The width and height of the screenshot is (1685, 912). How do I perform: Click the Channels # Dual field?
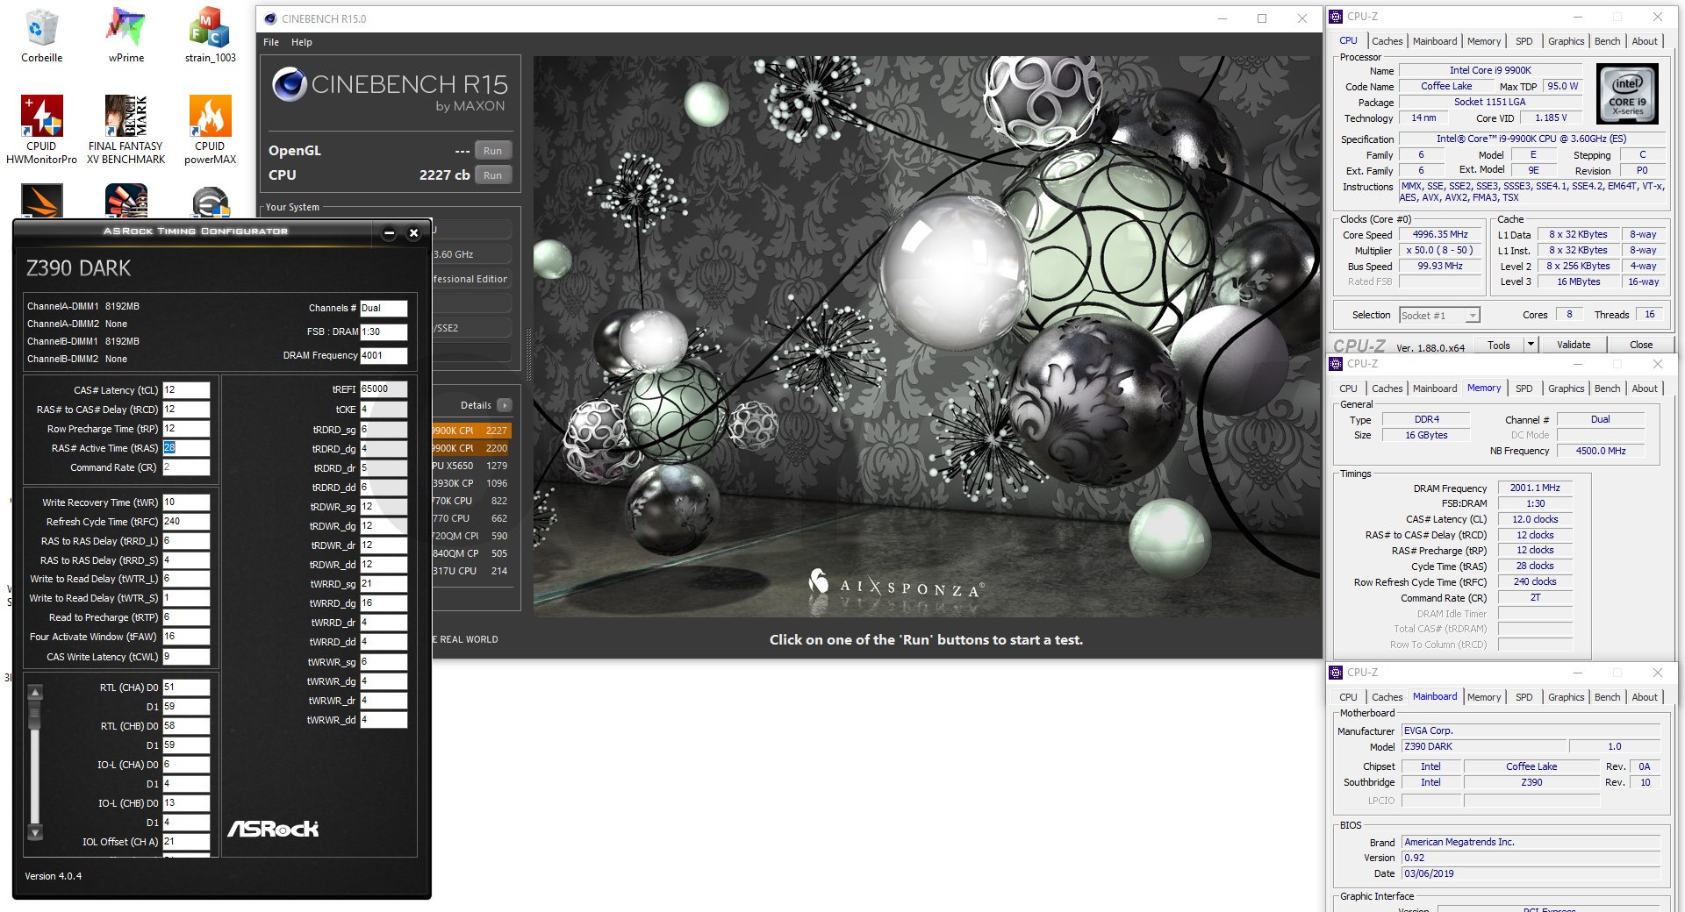coord(384,308)
